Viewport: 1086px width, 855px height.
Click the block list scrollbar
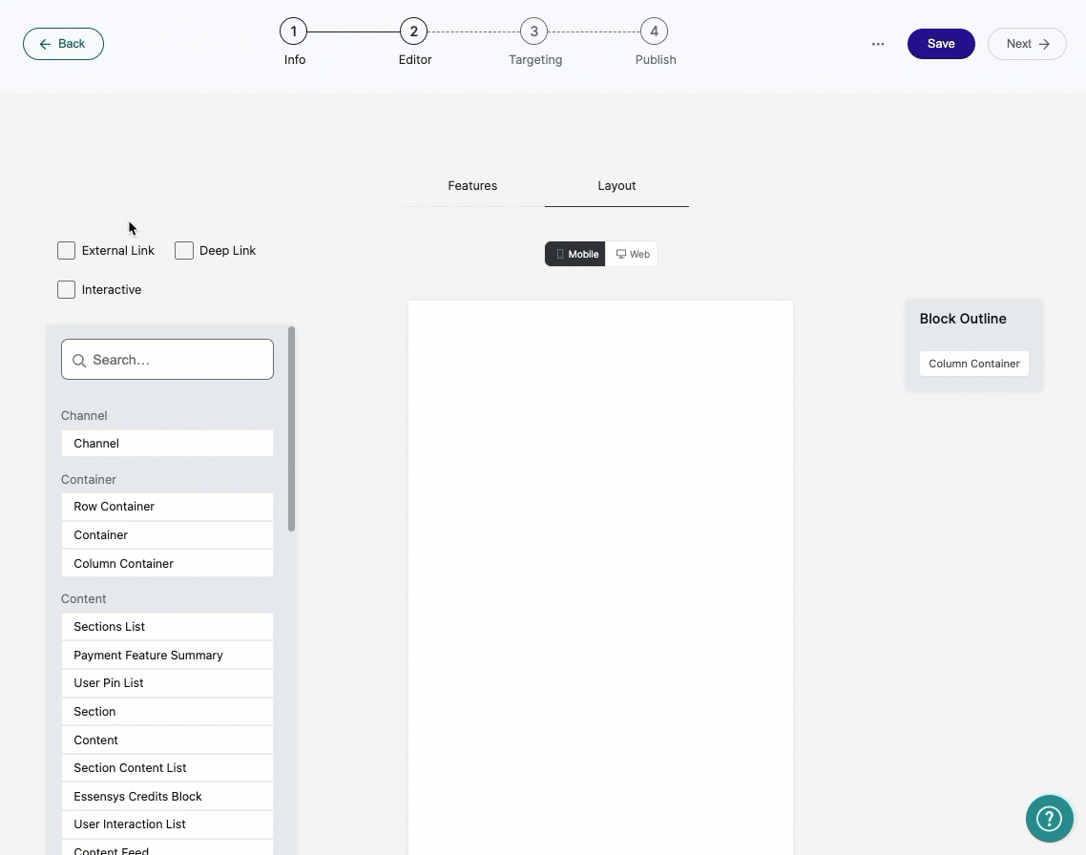[x=292, y=429]
